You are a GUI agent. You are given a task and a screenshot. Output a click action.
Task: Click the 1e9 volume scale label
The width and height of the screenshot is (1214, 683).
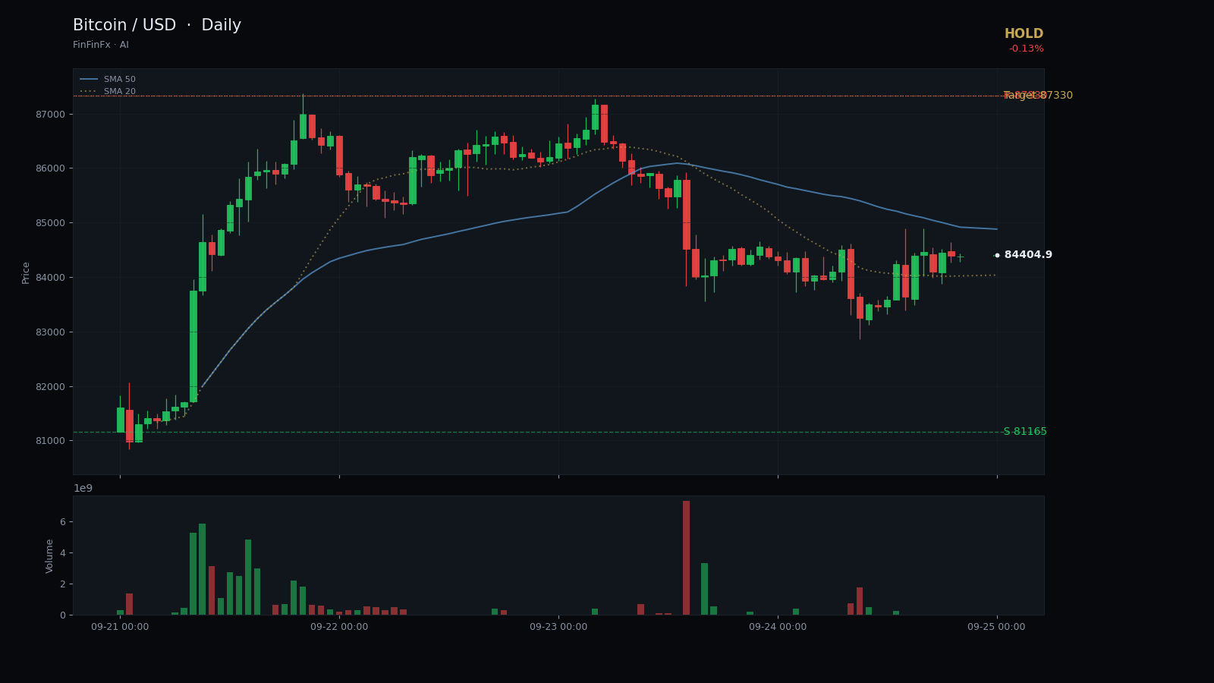click(83, 488)
